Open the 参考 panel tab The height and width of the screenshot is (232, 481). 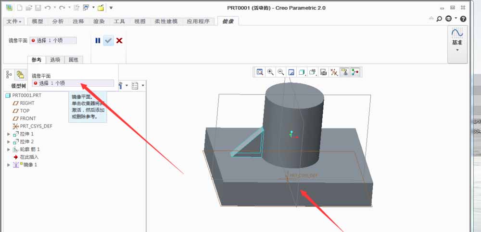coord(37,60)
